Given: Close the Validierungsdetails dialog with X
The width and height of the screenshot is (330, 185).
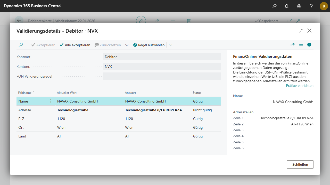Looking at the screenshot, I should [x=309, y=31].
